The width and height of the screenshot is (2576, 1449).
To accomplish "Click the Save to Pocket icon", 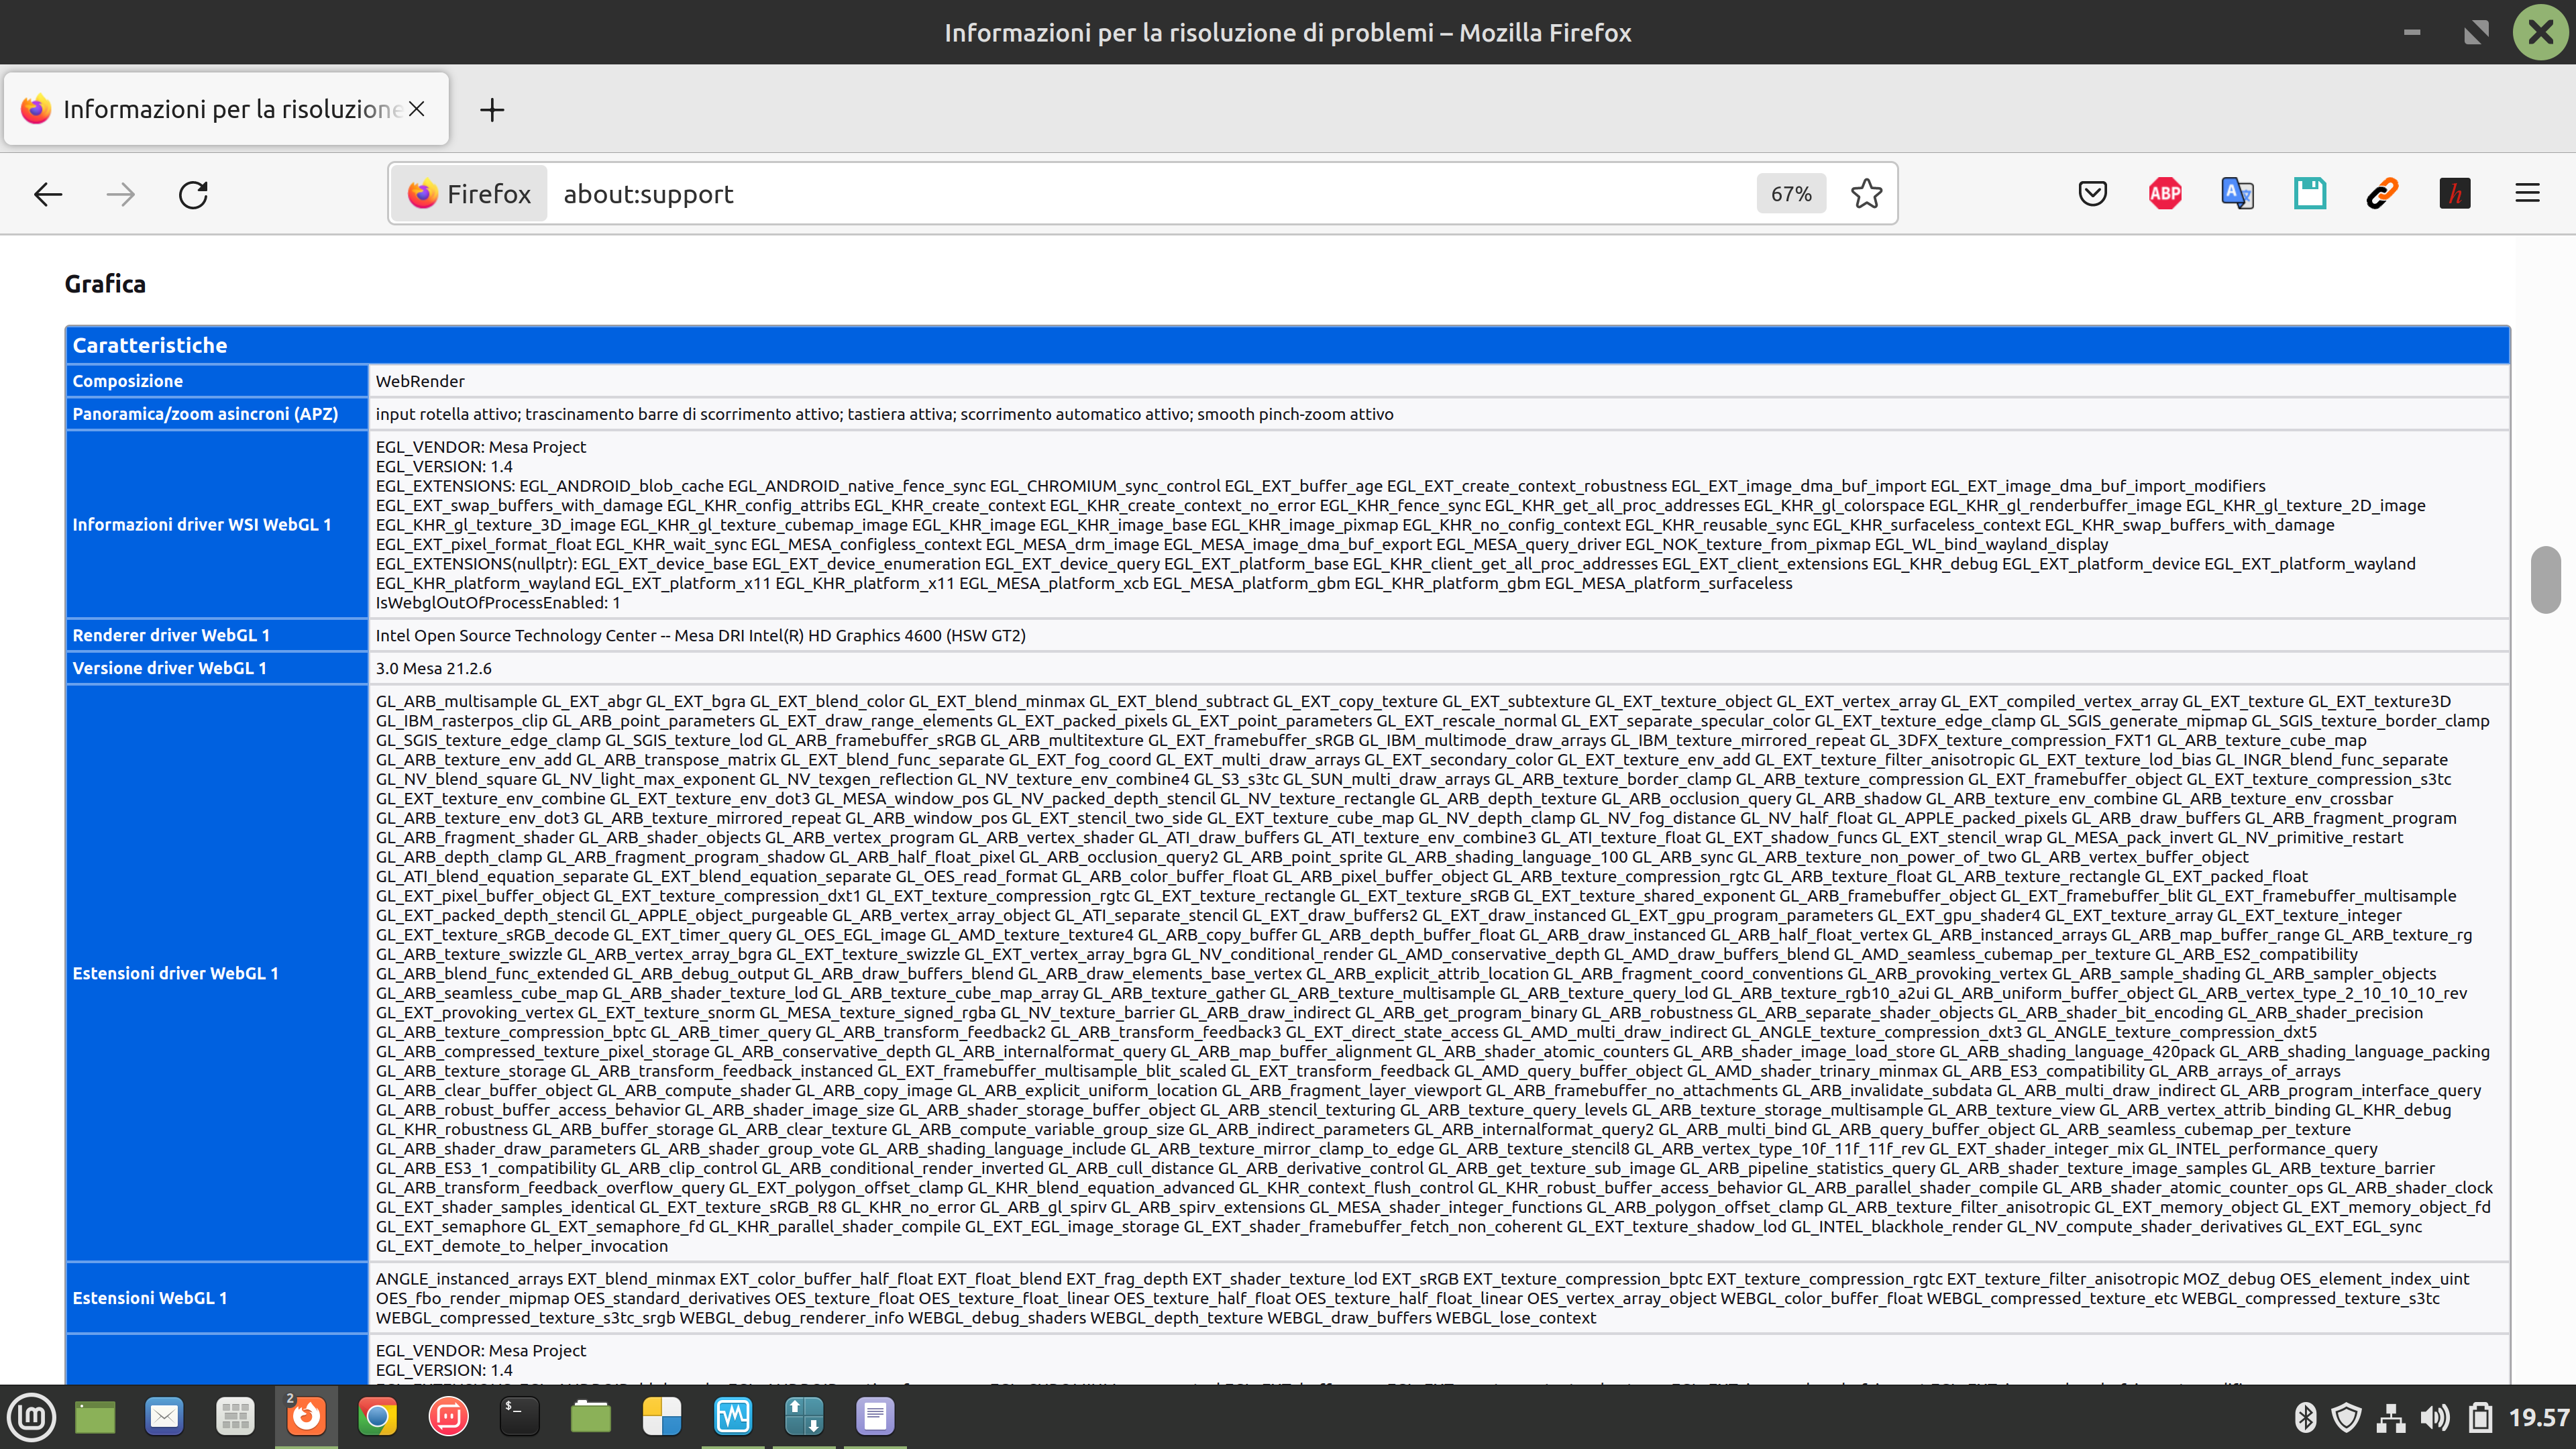I will click(x=2092, y=193).
